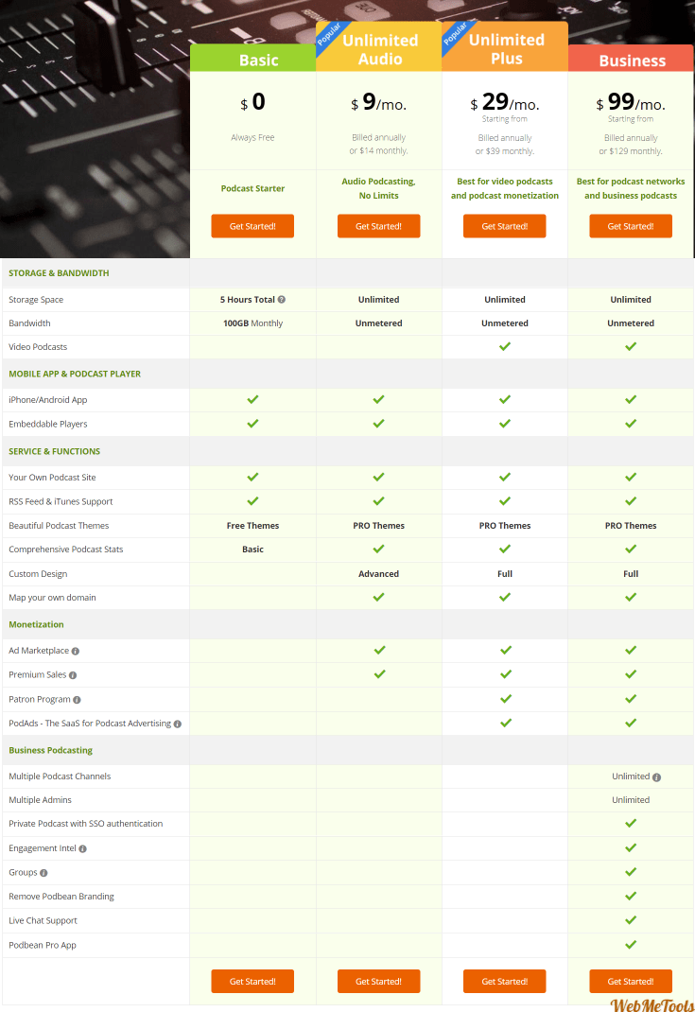Click the info icon next to Ad Marketplace
Screen dimensions: 695x1012
pyautogui.click(x=76, y=652)
